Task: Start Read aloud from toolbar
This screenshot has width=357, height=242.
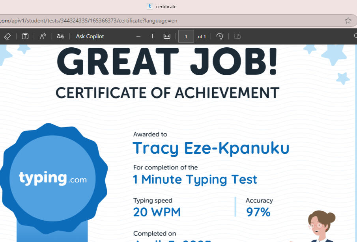Action: click(x=43, y=36)
